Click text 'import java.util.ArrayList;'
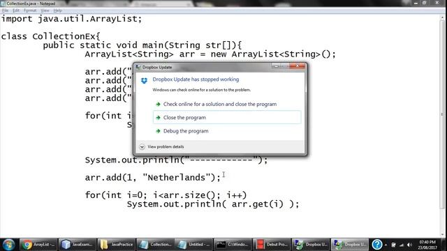The image size is (447, 251). pyautogui.click(x=71, y=19)
